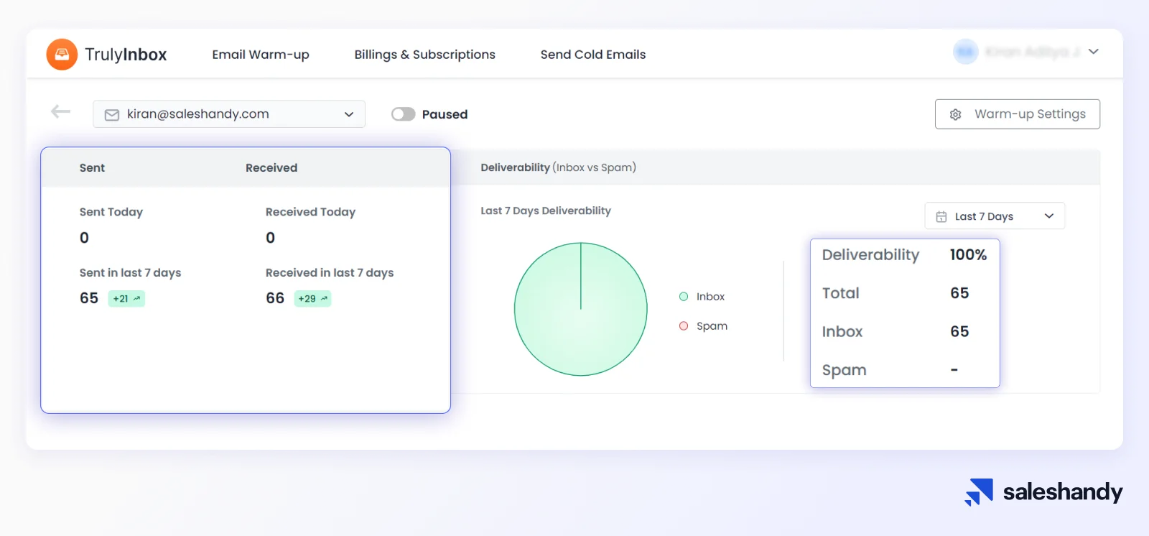Click the green Inbox legend circle
Viewport: 1149px width, 536px height.
point(684,297)
